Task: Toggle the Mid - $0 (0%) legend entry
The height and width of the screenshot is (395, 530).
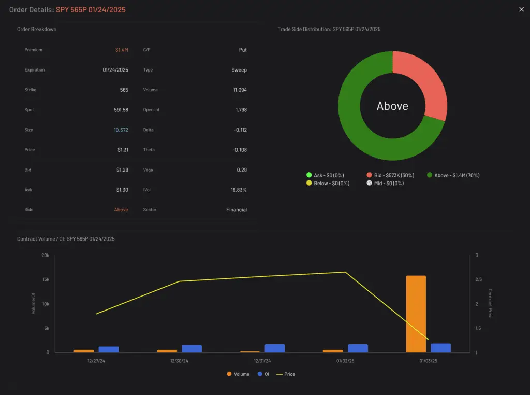Action: (x=385, y=183)
